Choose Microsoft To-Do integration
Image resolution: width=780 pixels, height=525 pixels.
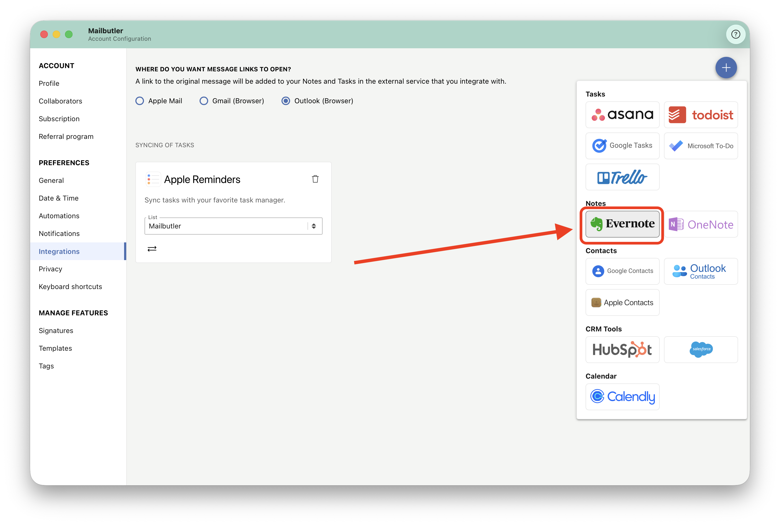point(700,146)
